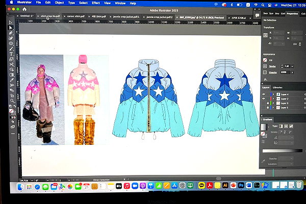The height and width of the screenshot is (204, 306).
Task: Open the Comments speech bubble panel
Action: click(257, 15)
